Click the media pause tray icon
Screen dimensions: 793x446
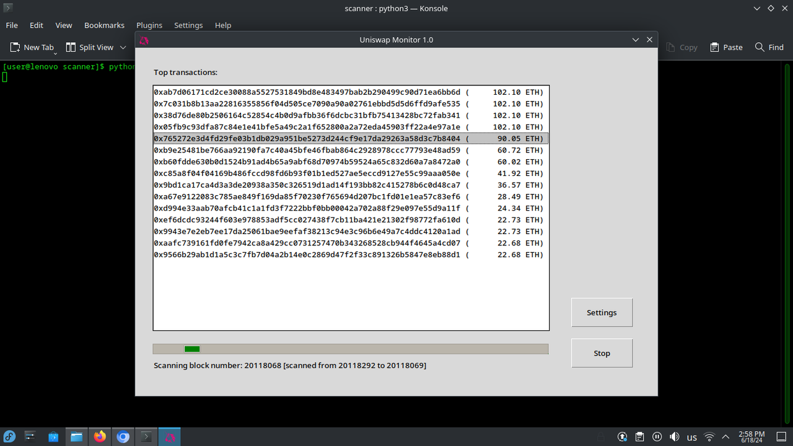pos(657,437)
